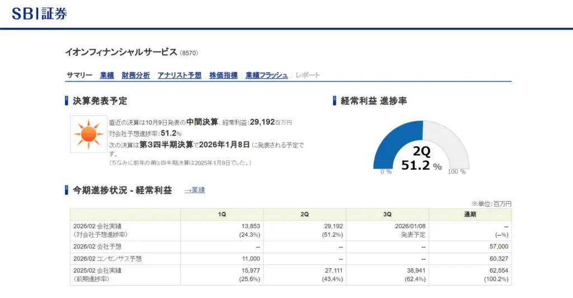Click the orange sun forecast icon

88,134
